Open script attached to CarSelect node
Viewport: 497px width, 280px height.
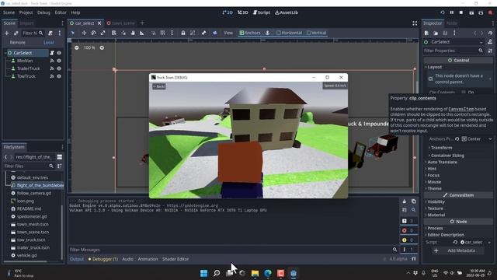coord(52,53)
